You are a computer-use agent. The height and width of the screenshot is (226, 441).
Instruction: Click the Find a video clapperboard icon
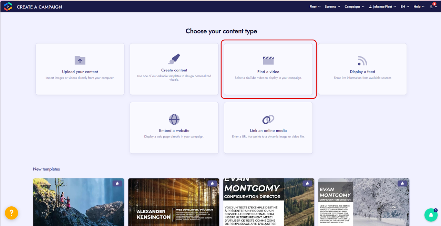tap(268, 60)
